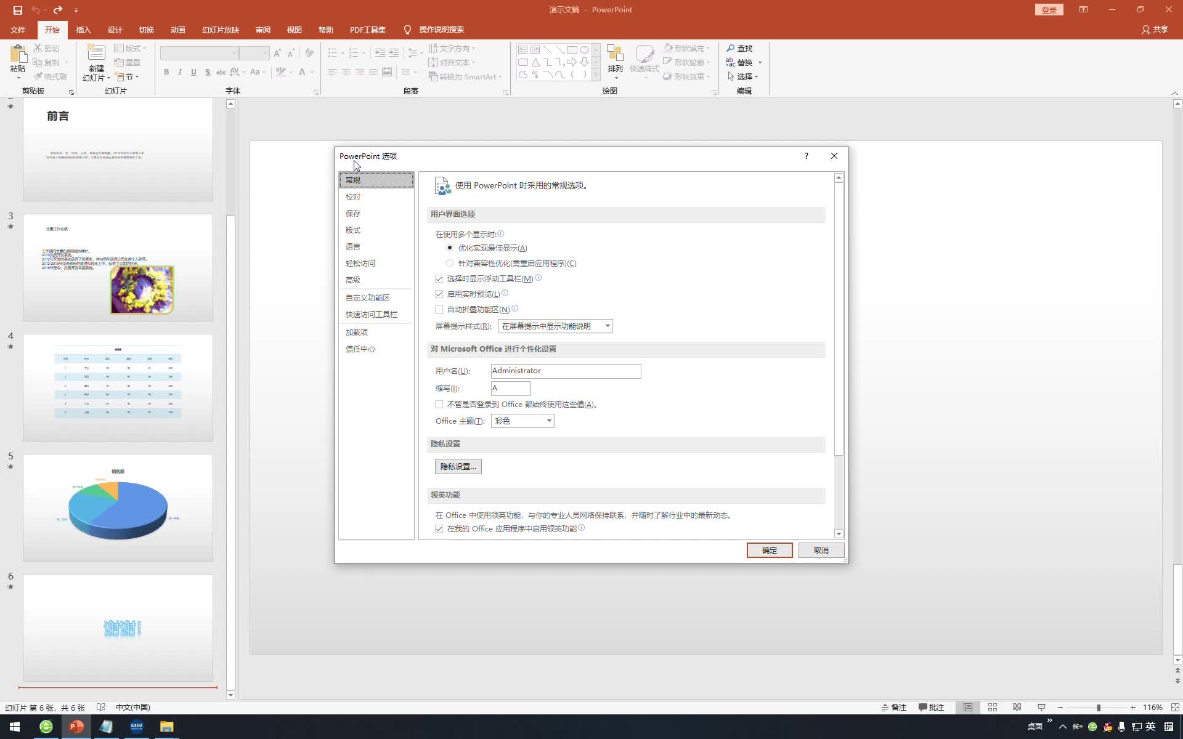Screen dimensions: 1183x739
Task: Switch to the 动画 ribbon tab
Action: (178, 30)
